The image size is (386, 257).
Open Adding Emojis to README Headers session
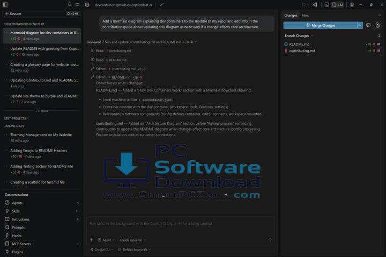[x=42, y=153]
